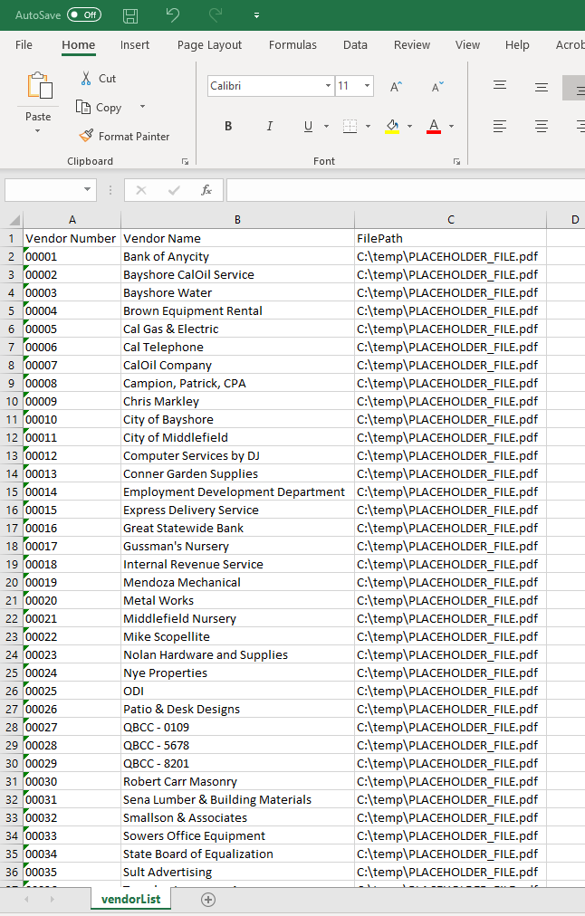Open the font size dropdown
This screenshot has height=916, width=585.
367,86
